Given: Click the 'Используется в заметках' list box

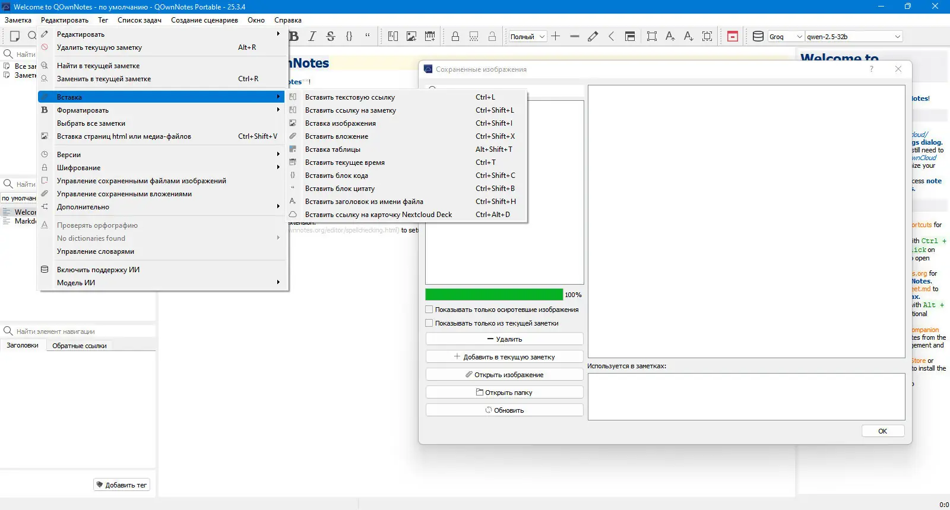Looking at the screenshot, I should tap(746, 397).
